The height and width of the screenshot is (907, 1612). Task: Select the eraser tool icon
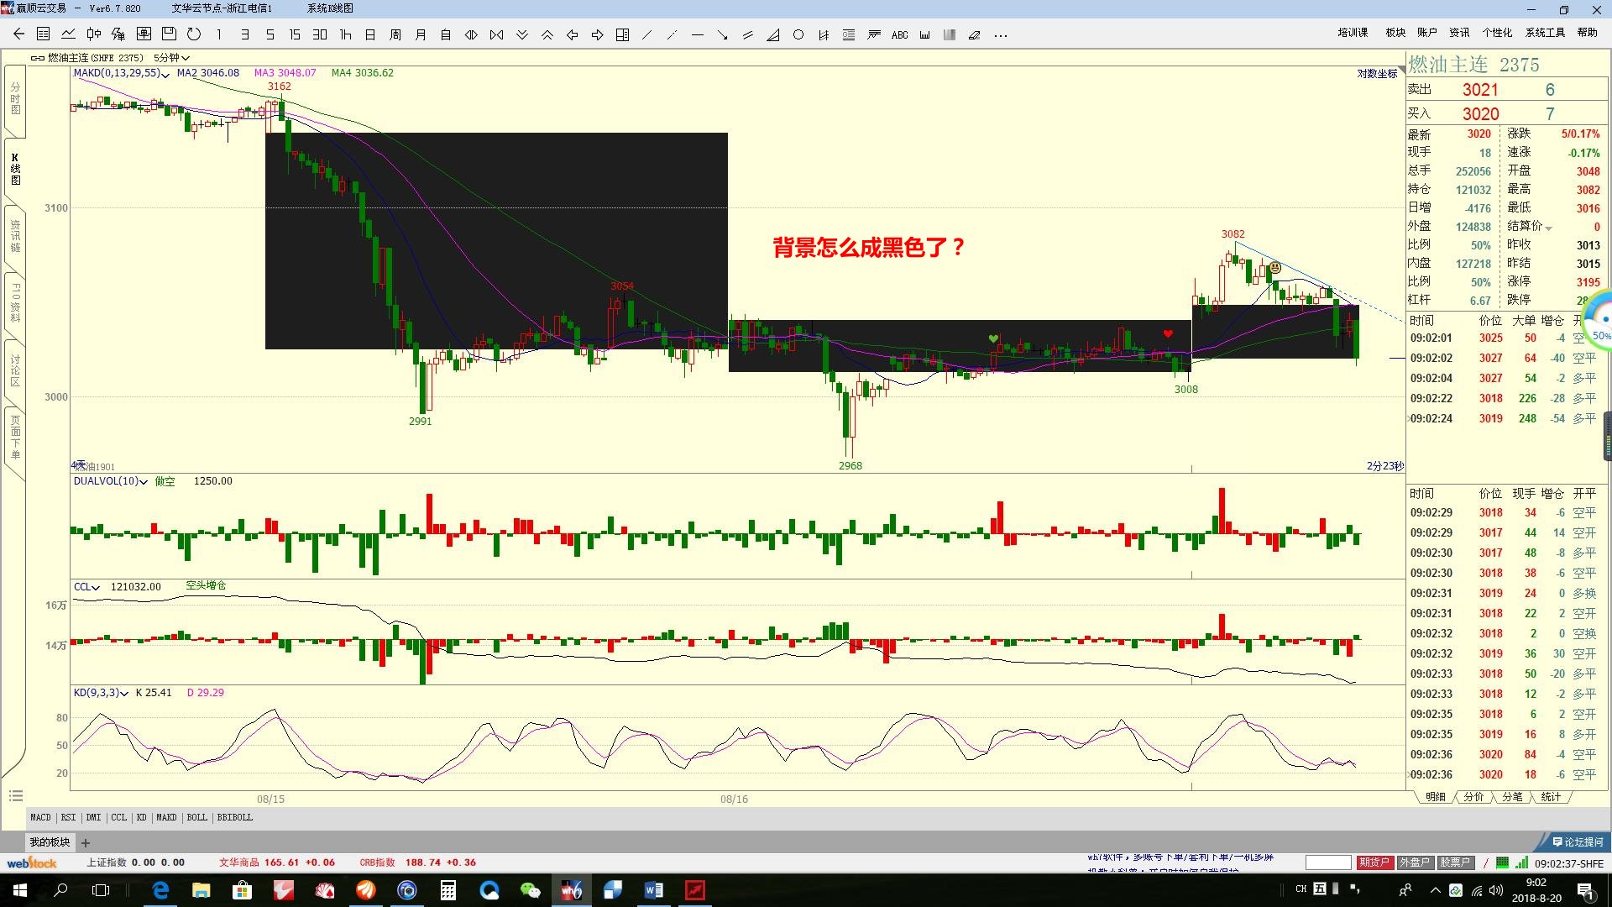tap(975, 35)
